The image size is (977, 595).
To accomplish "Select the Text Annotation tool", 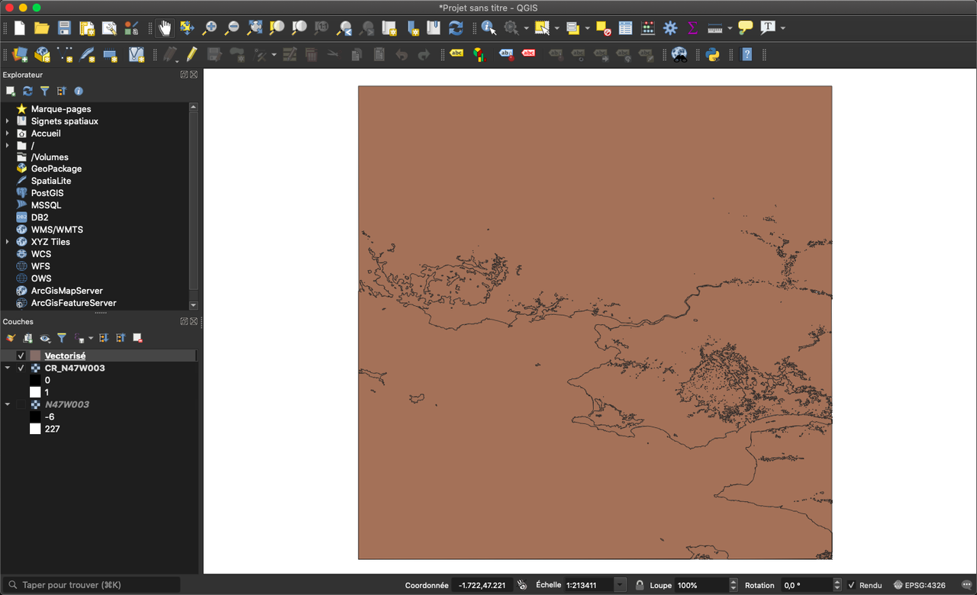I will [x=768, y=28].
